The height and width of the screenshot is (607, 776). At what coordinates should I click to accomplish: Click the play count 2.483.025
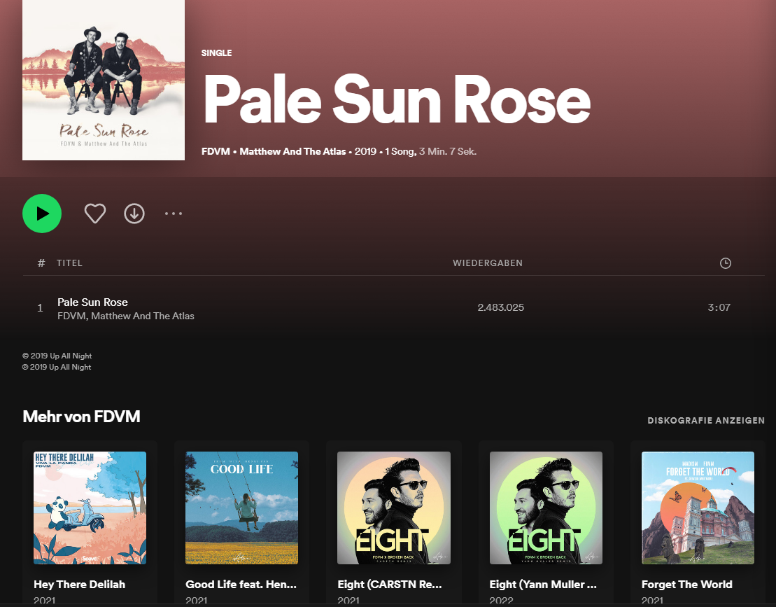(x=500, y=307)
